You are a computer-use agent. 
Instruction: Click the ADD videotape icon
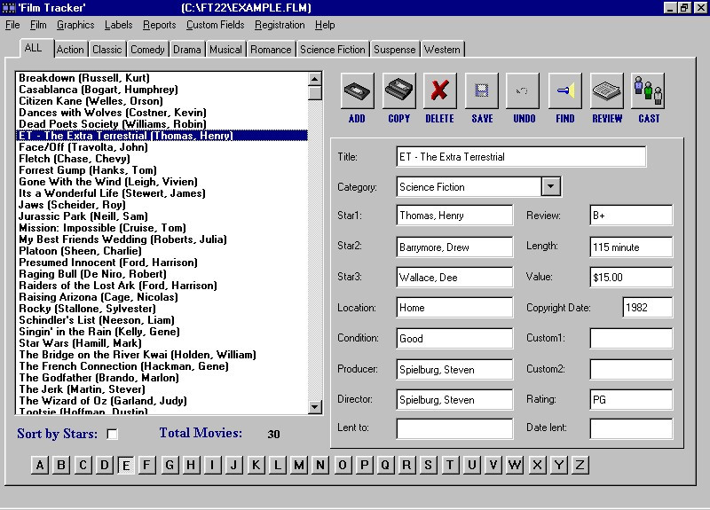pyautogui.click(x=358, y=91)
